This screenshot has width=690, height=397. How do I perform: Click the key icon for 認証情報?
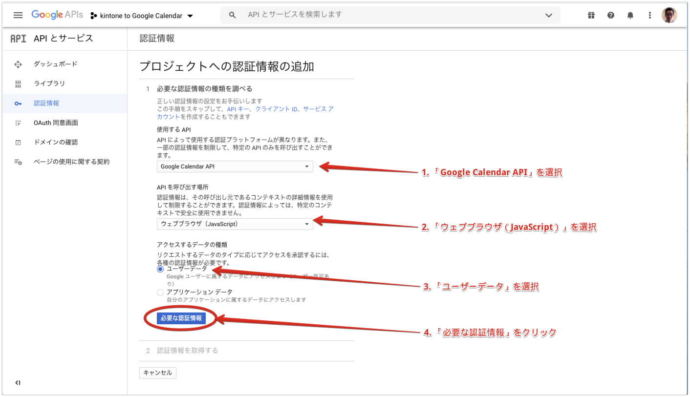[18, 104]
